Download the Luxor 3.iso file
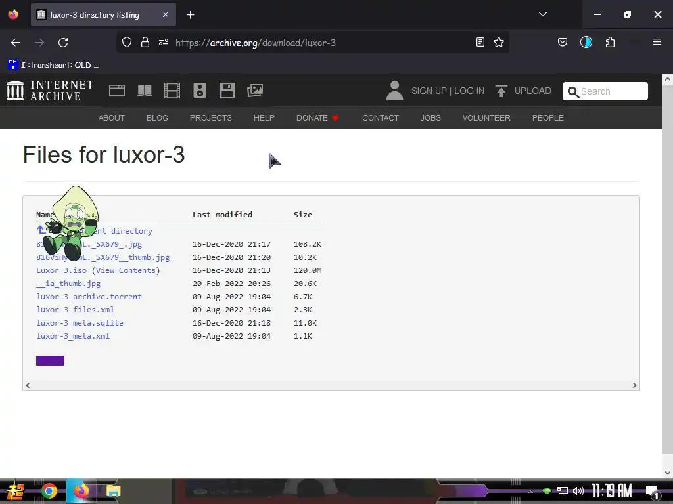The image size is (673, 504). 61,270
